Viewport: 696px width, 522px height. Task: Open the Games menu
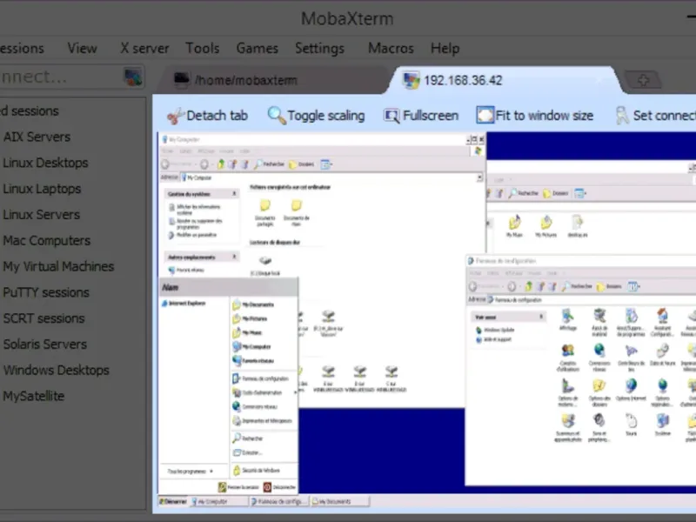257,49
